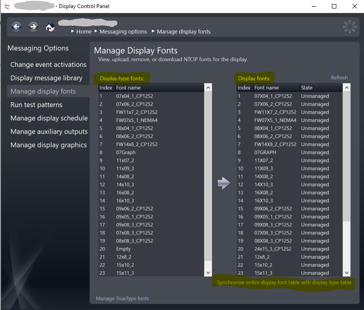Screen dimensions: 364x310
Task: Select Manage auxiliary outputs
Action: [x=49, y=132]
